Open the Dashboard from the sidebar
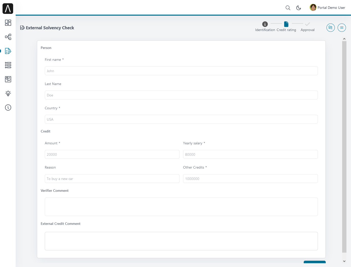 (8, 23)
